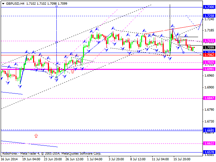216x162 pixels.
Task: Select the 1.6685 price level label
Action: pos(208,130)
